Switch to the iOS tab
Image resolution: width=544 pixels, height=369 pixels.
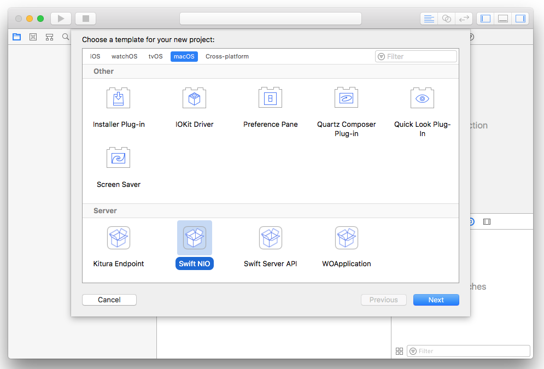95,56
